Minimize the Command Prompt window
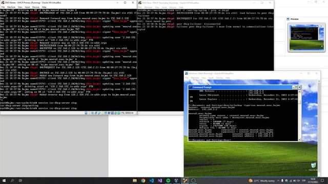 293,87
